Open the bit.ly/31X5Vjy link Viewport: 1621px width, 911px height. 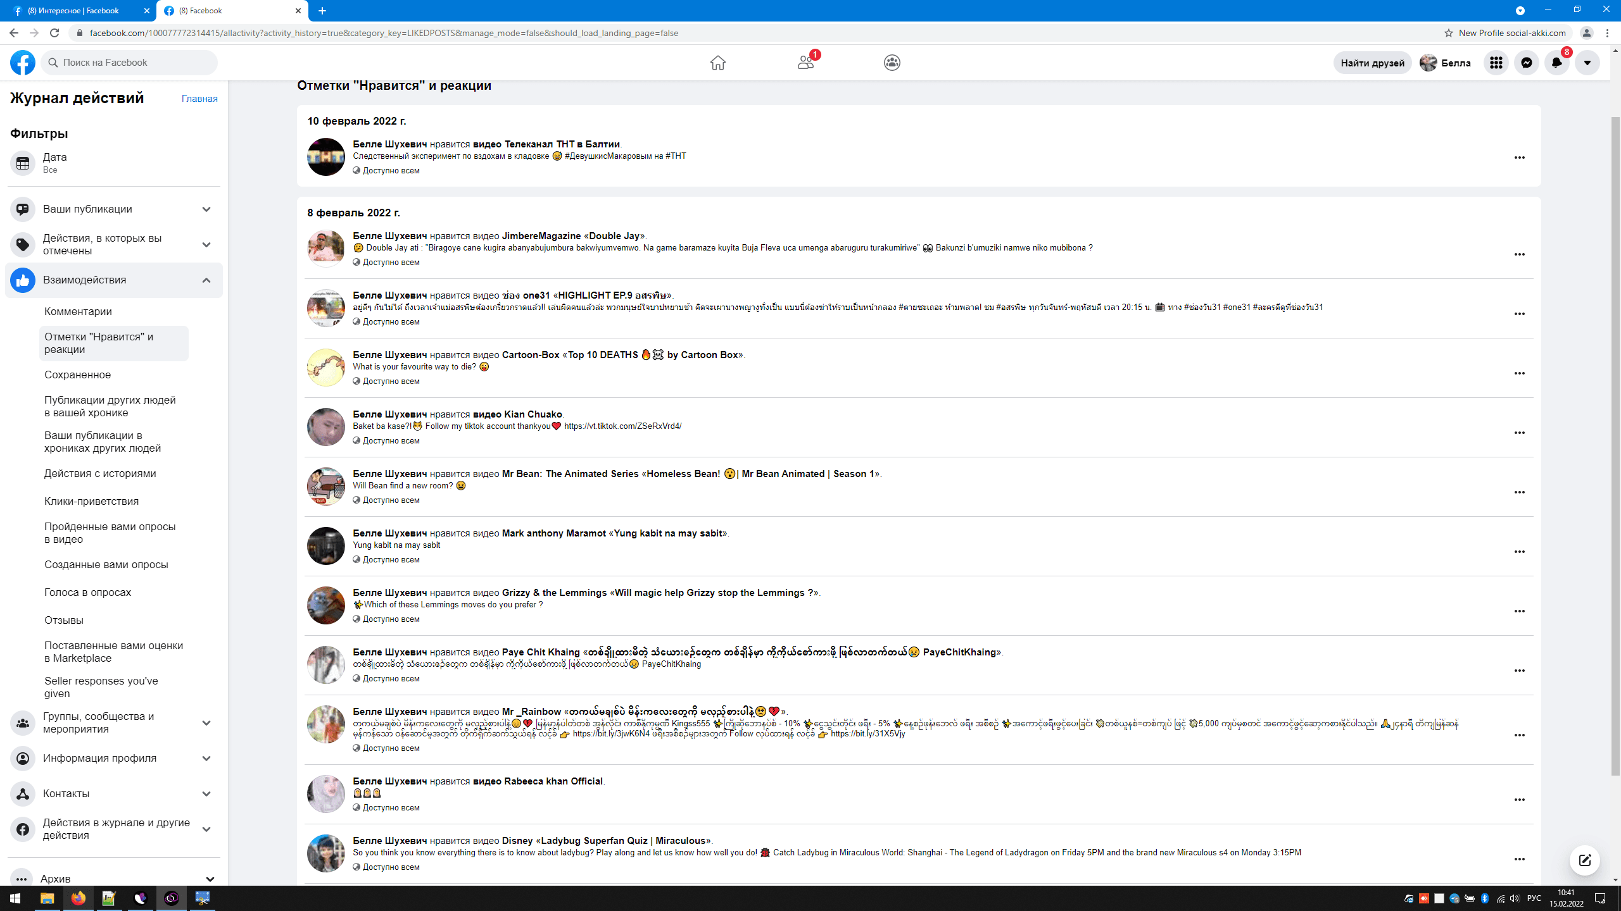(x=867, y=734)
